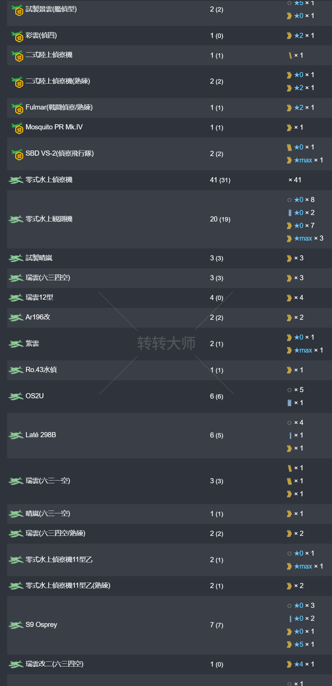Viewport: 332px width, 686px height.
Task: Click the gold chevron proficiency icon in Ar196改 row
Action: [x=289, y=318]
